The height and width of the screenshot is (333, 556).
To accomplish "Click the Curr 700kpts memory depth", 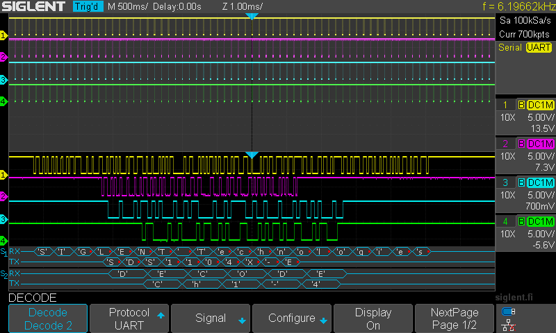I will [x=524, y=34].
